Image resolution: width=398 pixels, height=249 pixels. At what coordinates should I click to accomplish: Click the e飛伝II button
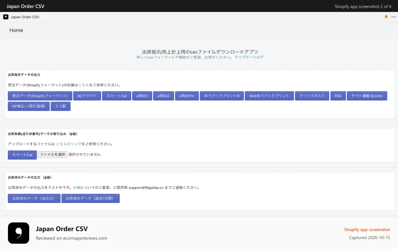(x=142, y=96)
